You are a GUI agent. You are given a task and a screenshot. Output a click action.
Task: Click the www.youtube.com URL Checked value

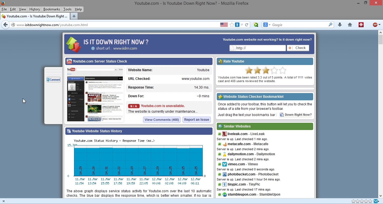click(x=195, y=79)
